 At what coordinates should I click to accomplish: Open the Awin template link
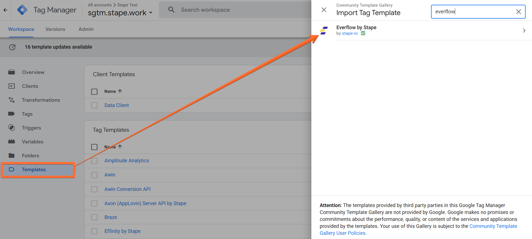tap(110, 175)
